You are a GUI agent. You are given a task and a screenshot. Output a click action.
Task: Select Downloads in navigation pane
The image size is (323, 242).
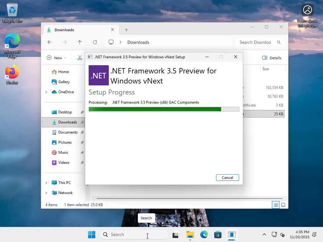(63, 122)
